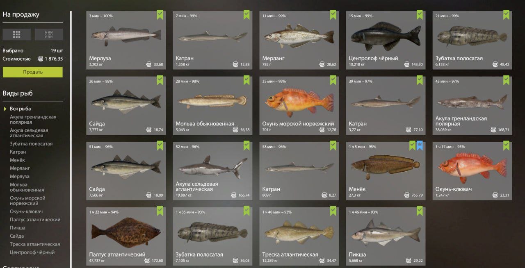Toggle the green checkmark on Пикша card
525x268 pixels.
[x=420, y=211]
